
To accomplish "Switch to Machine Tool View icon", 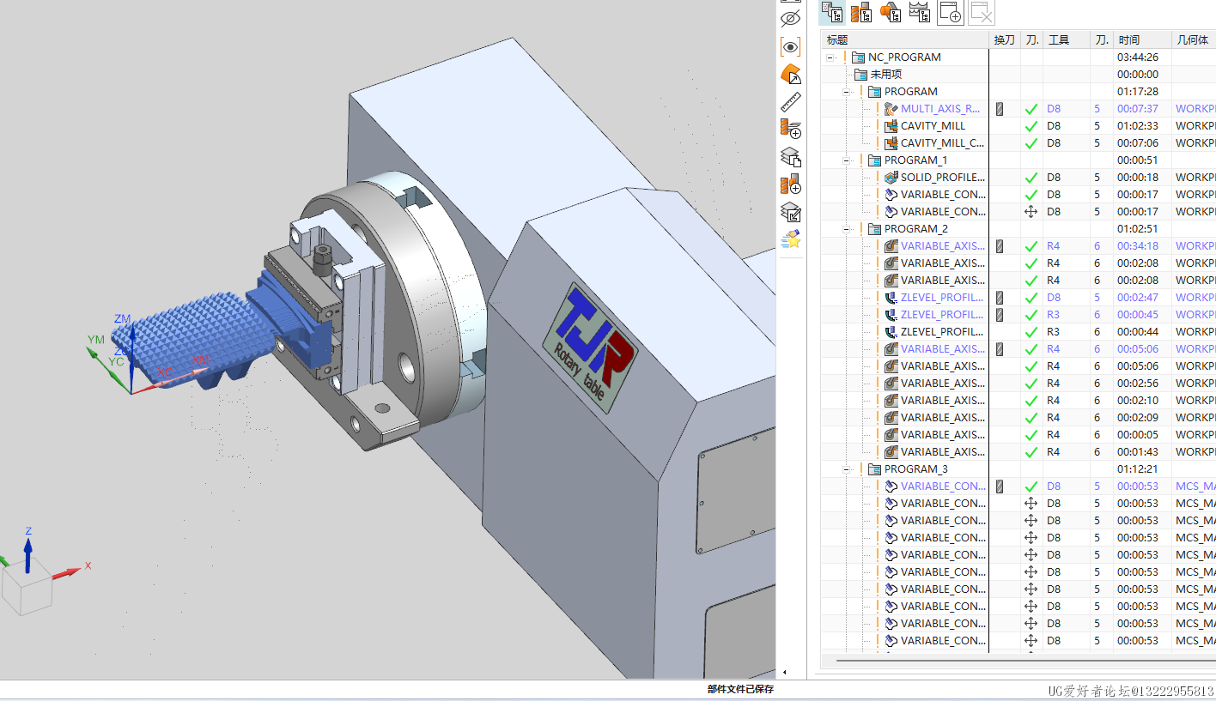I will (861, 12).
